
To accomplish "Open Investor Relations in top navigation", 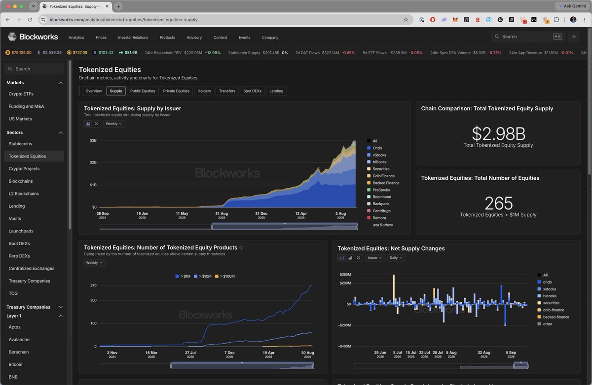I will [133, 37].
